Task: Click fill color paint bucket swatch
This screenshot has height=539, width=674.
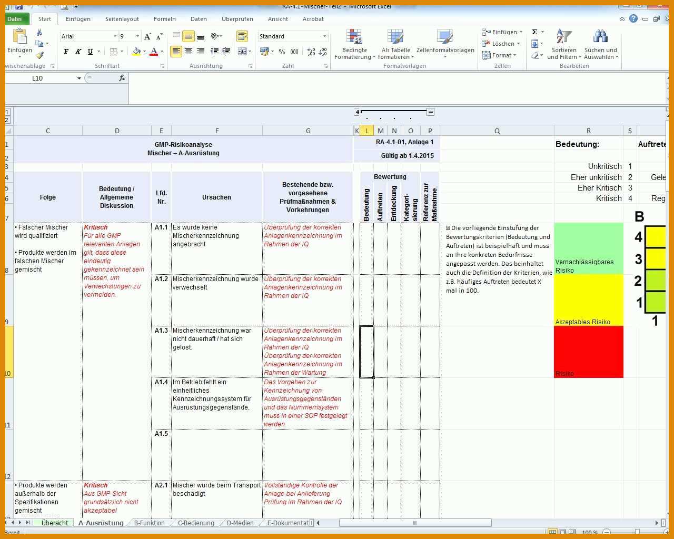Action: coord(136,52)
